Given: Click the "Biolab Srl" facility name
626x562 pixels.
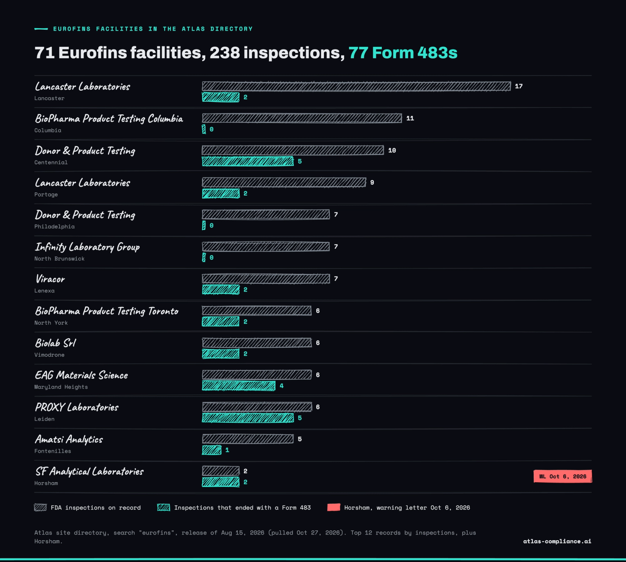Looking at the screenshot, I should pos(56,343).
